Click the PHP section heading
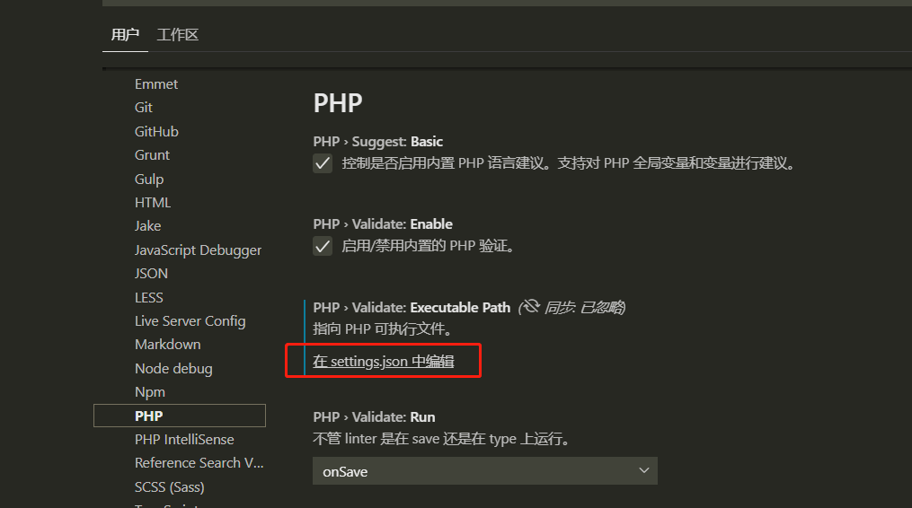 (338, 103)
